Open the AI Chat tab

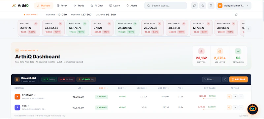click(97, 6)
